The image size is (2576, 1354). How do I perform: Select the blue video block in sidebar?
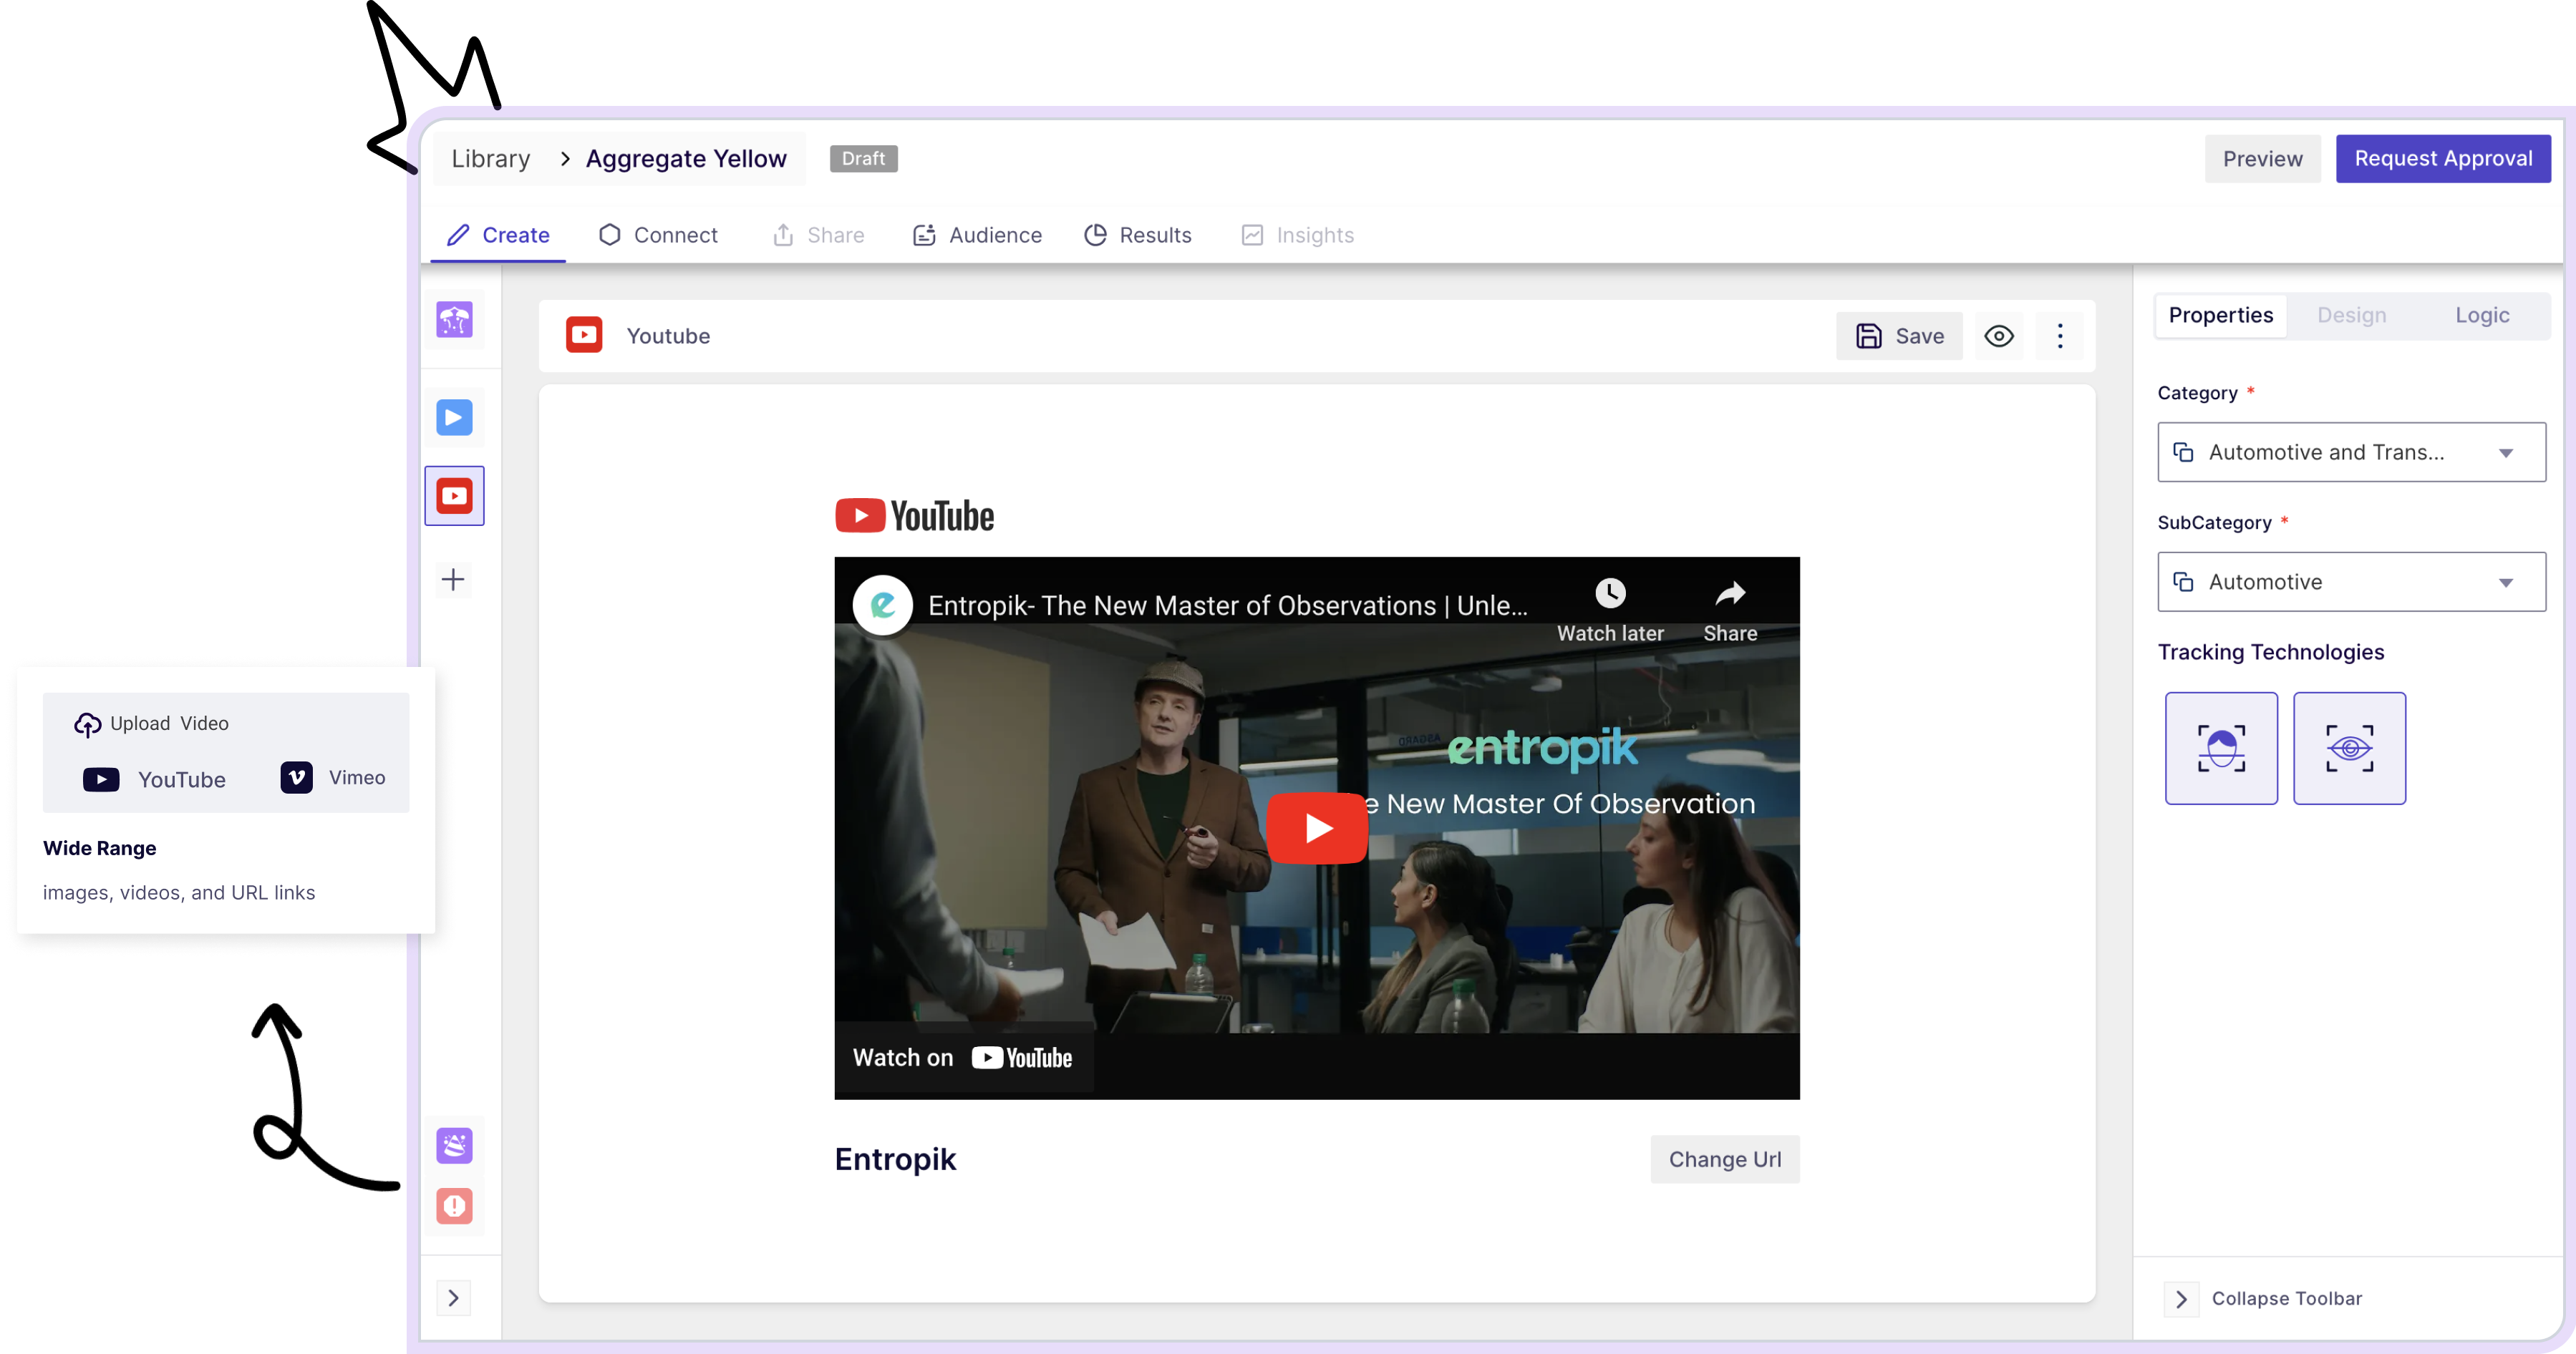[454, 418]
